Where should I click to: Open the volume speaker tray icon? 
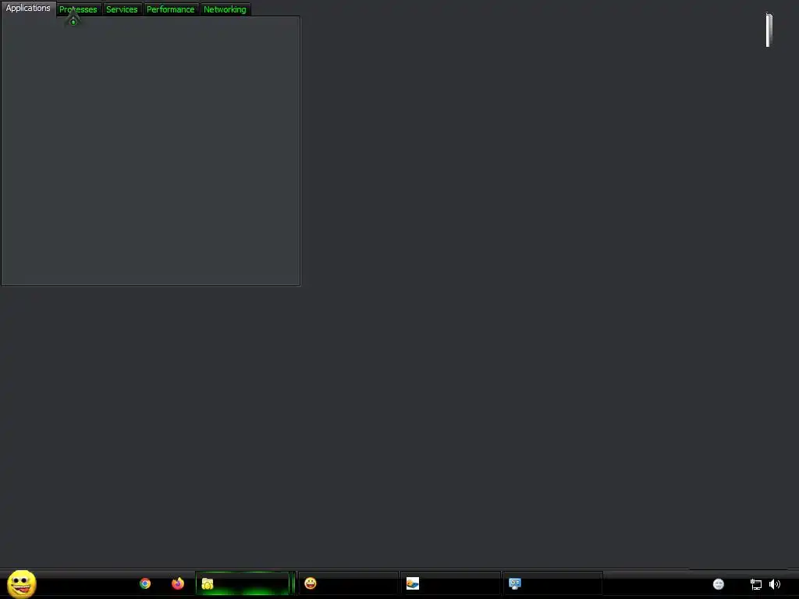click(775, 584)
